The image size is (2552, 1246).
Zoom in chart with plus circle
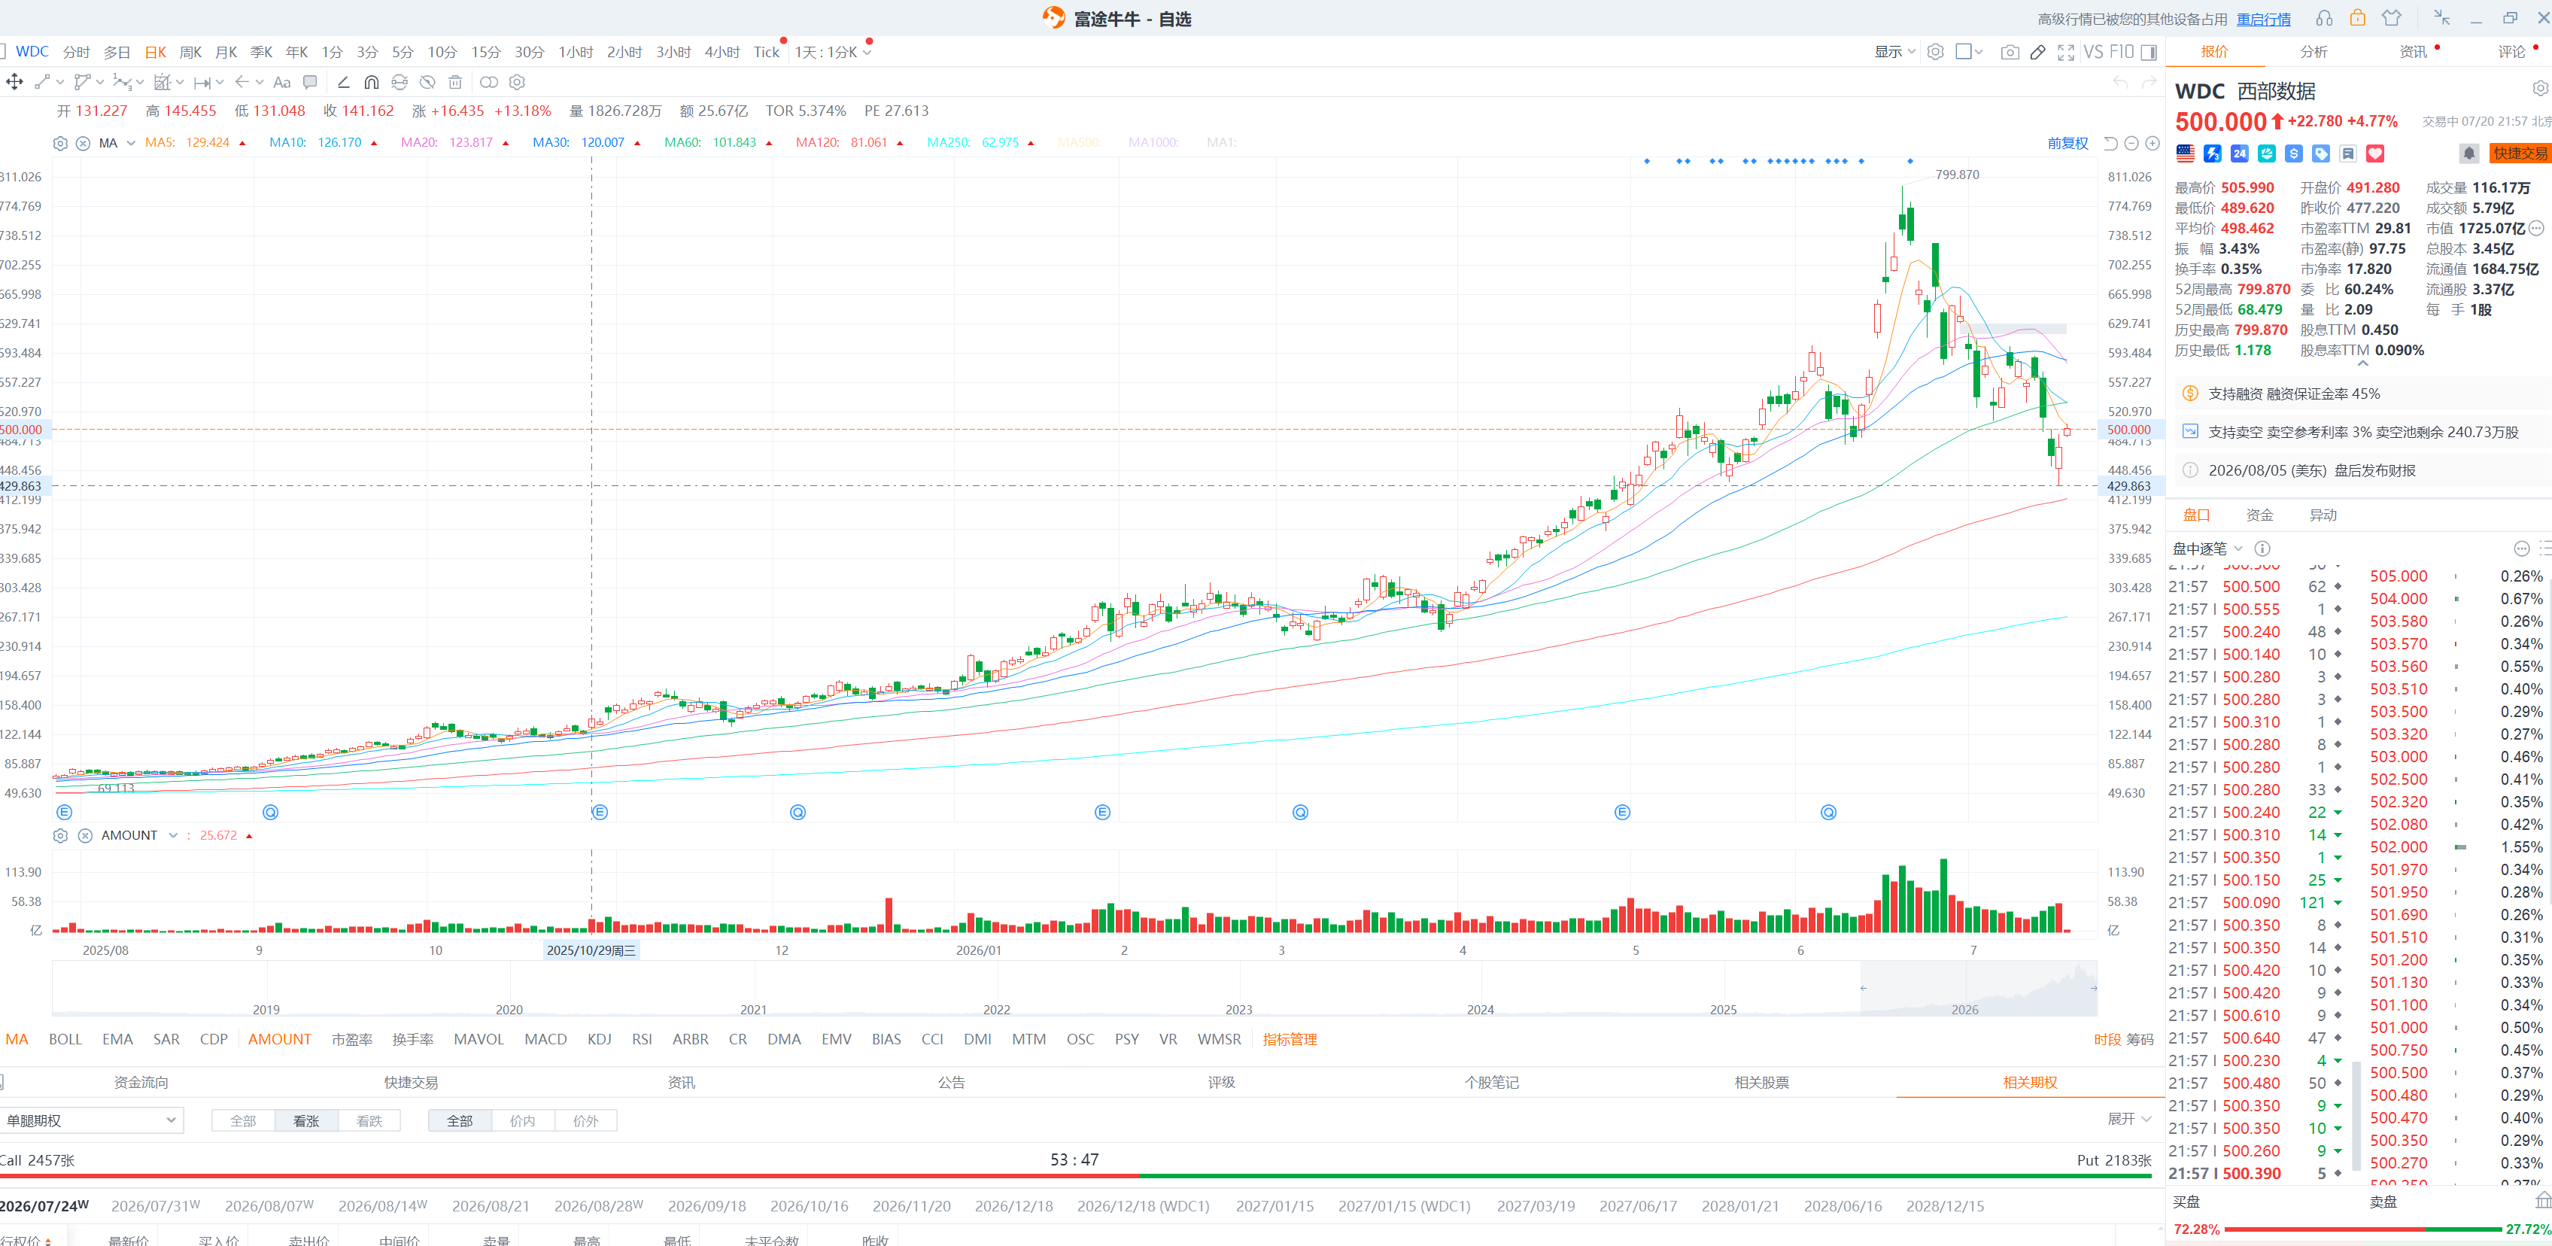point(2152,144)
